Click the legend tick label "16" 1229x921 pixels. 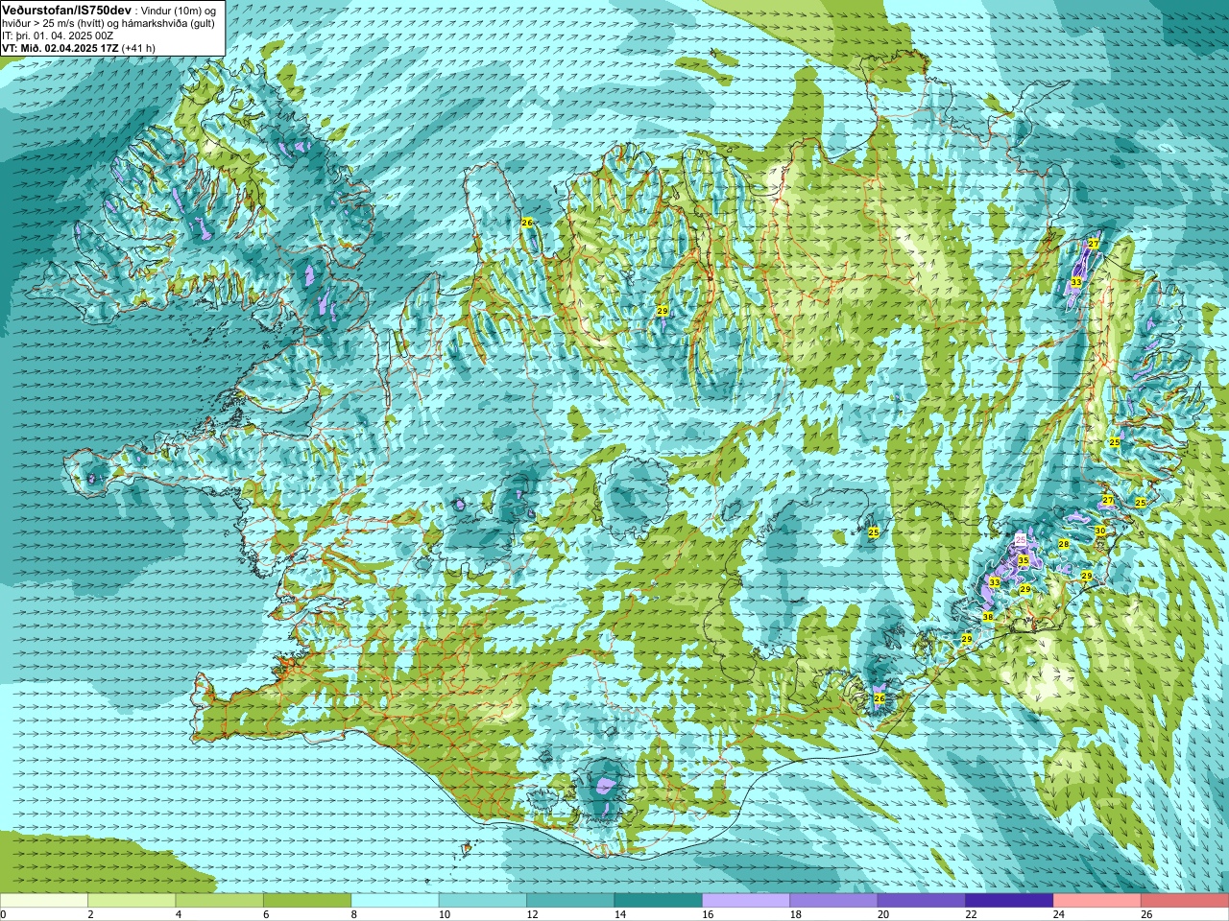coord(708,915)
